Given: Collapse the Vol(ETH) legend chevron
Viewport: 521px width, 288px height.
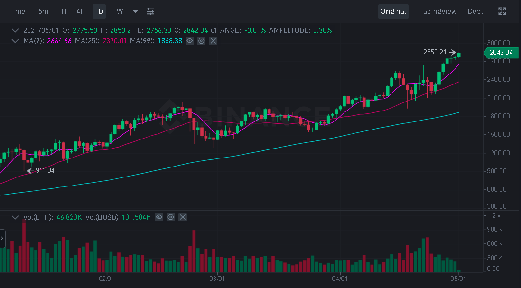Looking at the screenshot, I should [16, 217].
